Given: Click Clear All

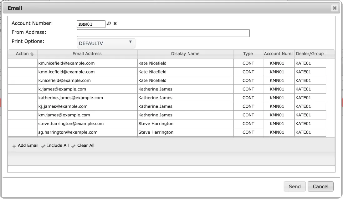Looking at the screenshot, I should pyautogui.click(x=86, y=145).
